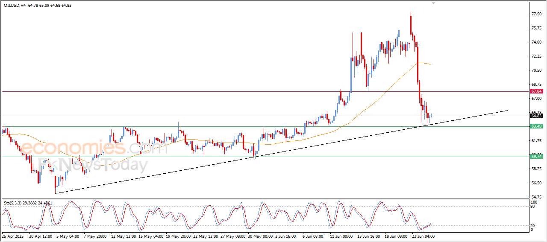Click the 68.75 price axis label
Screen dimensions: 547x242
[537, 85]
